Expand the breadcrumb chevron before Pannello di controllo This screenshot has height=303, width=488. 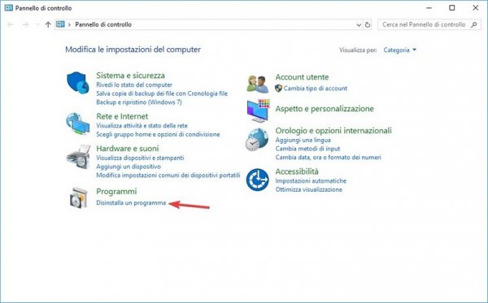[69, 24]
